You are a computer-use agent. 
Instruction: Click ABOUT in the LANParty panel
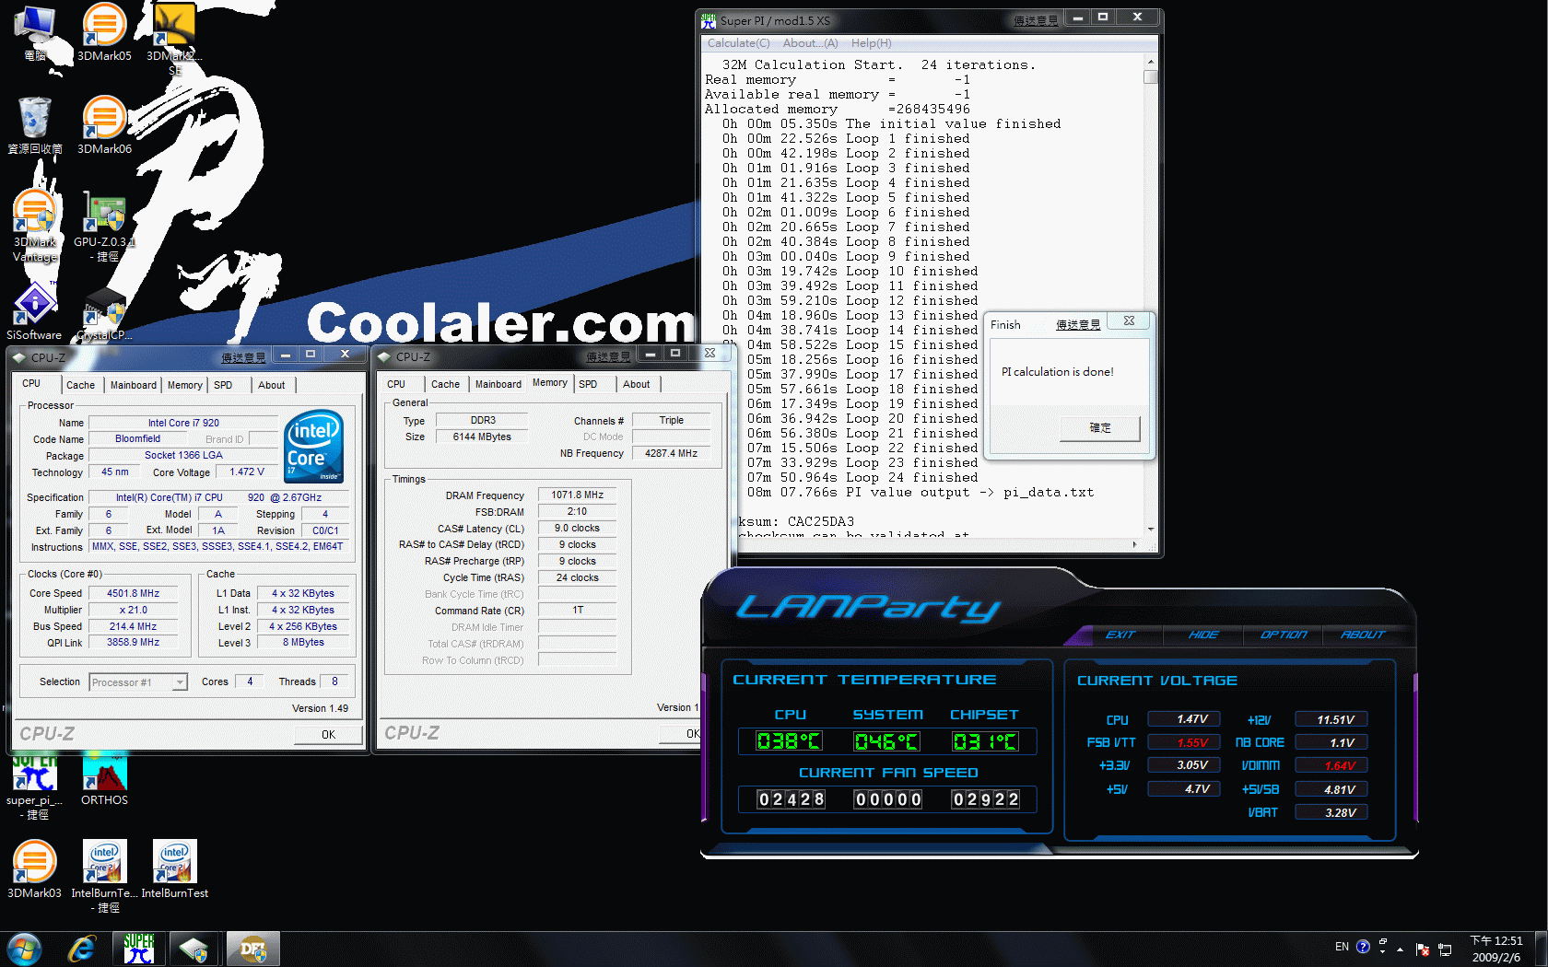click(x=1363, y=635)
